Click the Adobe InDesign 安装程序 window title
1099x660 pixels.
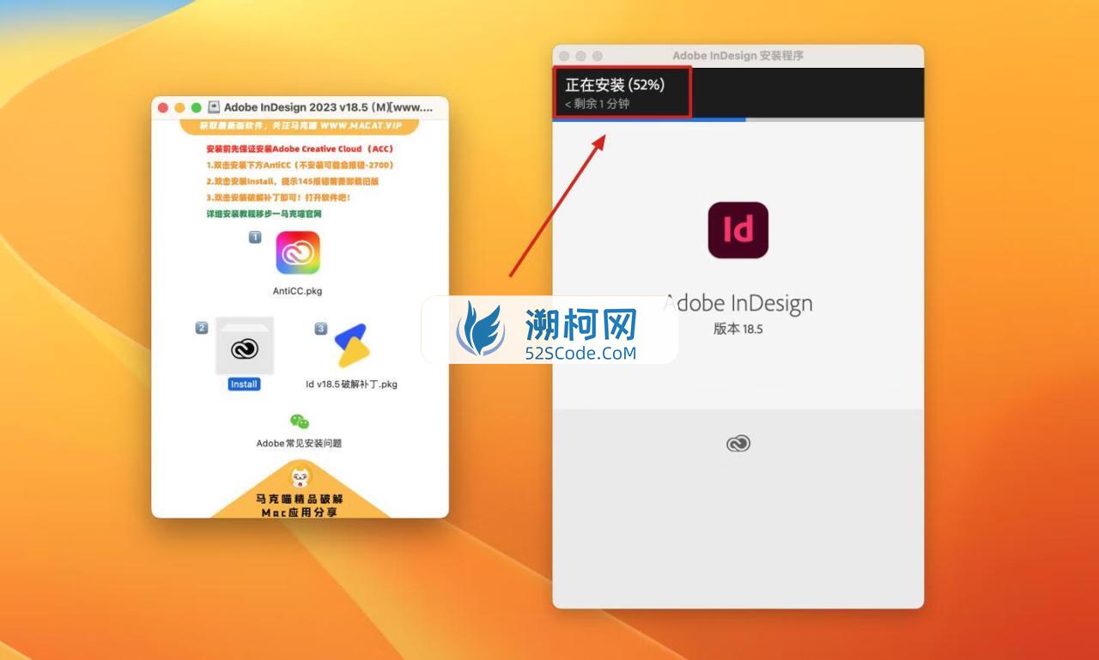(738, 56)
